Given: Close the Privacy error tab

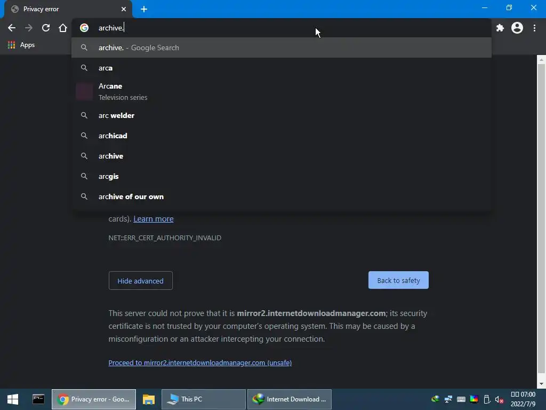Looking at the screenshot, I should pos(124,9).
